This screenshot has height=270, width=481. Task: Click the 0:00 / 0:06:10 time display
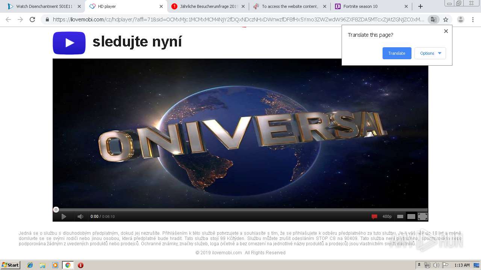click(x=103, y=216)
